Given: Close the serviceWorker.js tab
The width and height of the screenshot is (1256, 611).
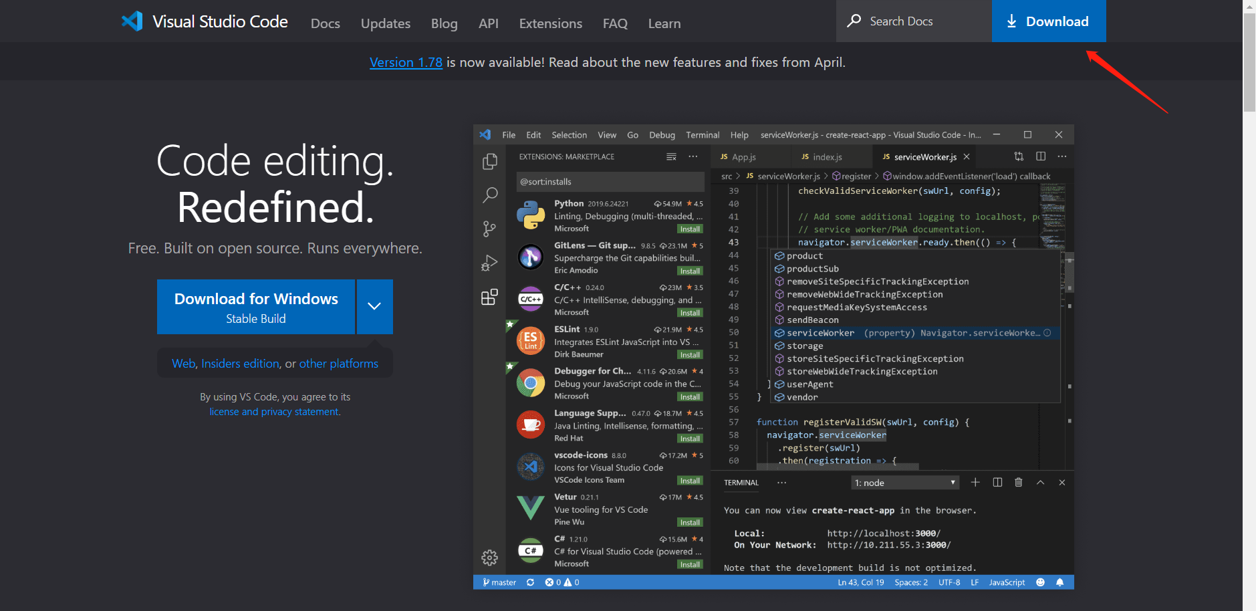Looking at the screenshot, I should point(967,157).
